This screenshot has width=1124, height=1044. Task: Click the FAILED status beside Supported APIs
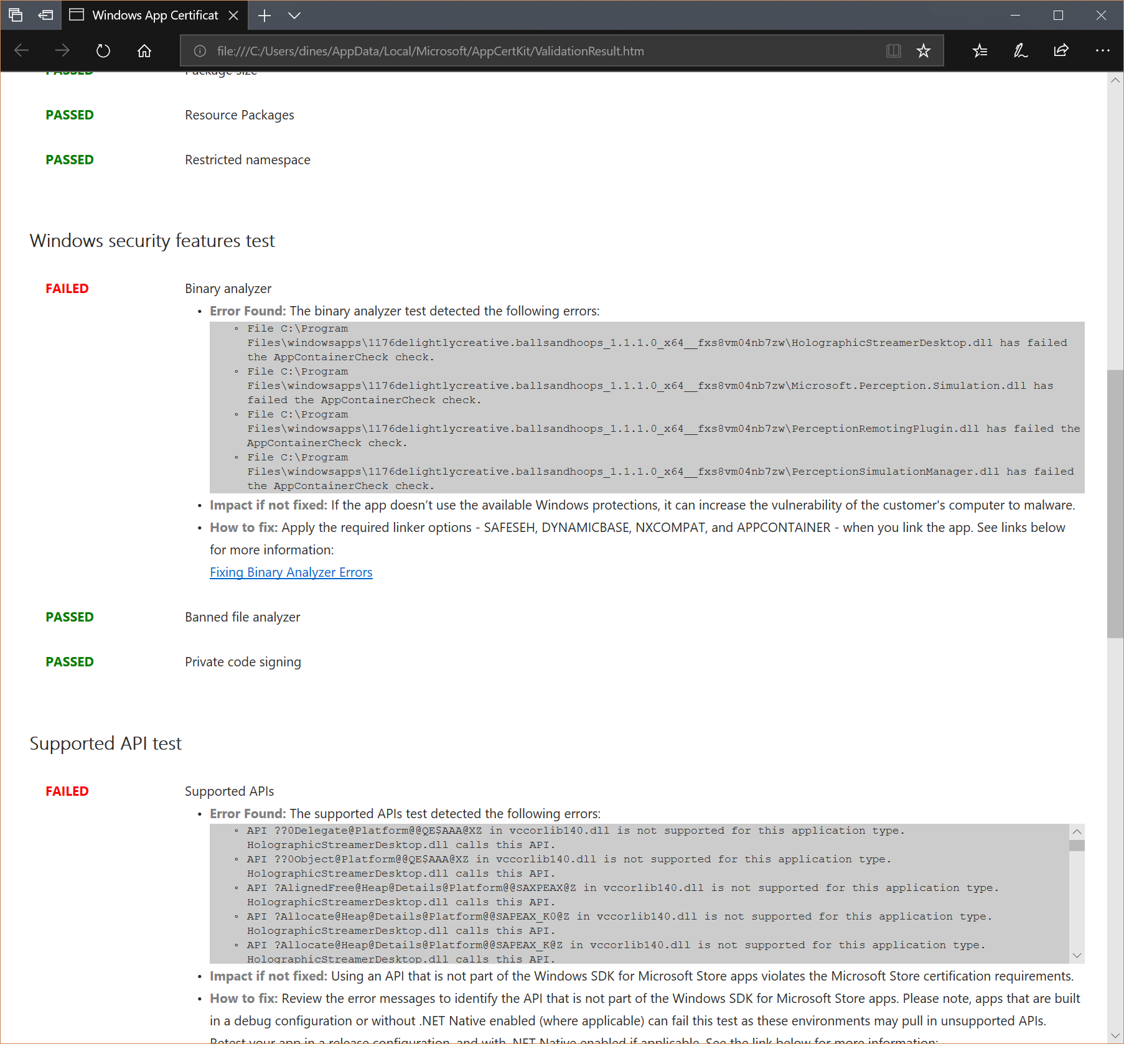click(67, 791)
